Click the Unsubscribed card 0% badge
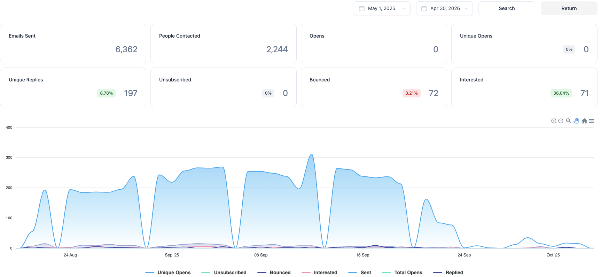601x277 pixels. click(268, 93)
